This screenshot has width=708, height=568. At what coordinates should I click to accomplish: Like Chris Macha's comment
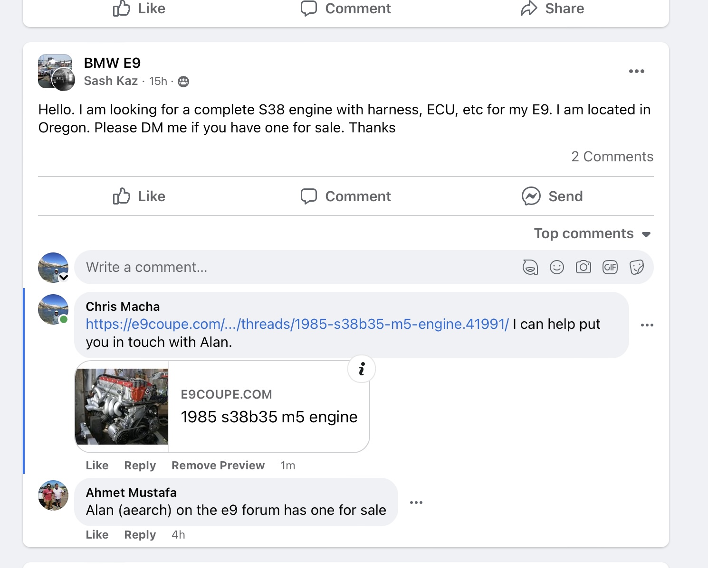pos(96,465)
